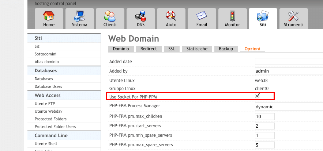Screen dimensions: 323x151
Task: Open Utente Webdav in the sidebar
Action: click(49, 111)
